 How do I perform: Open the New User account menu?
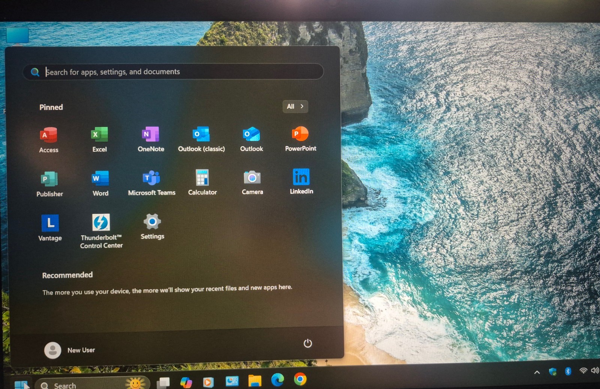(70, 350)
